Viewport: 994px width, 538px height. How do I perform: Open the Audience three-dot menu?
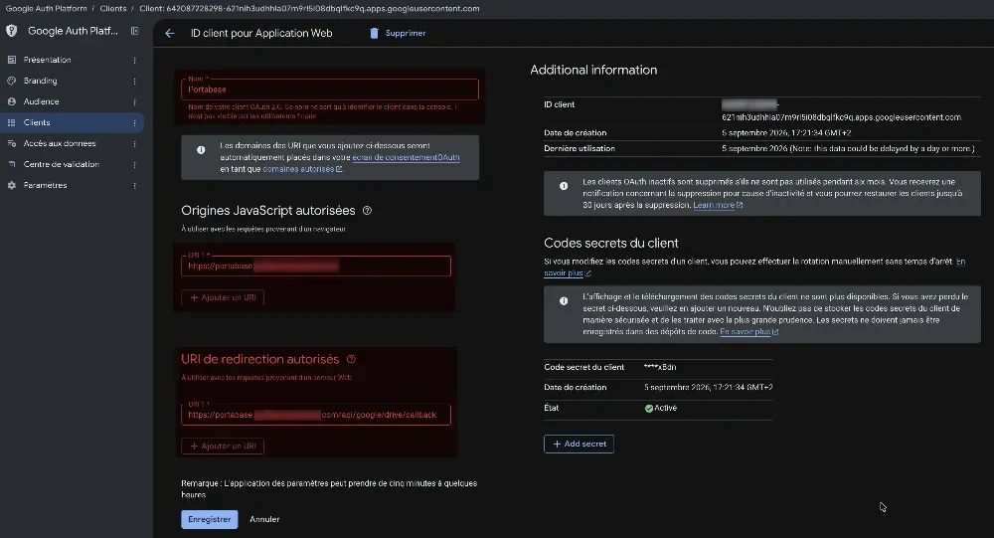point(134,102)
